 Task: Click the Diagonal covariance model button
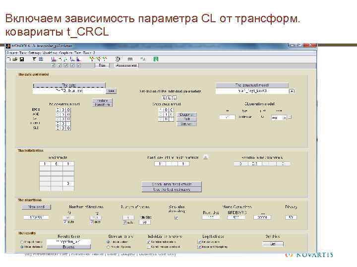tap(187, 115)
